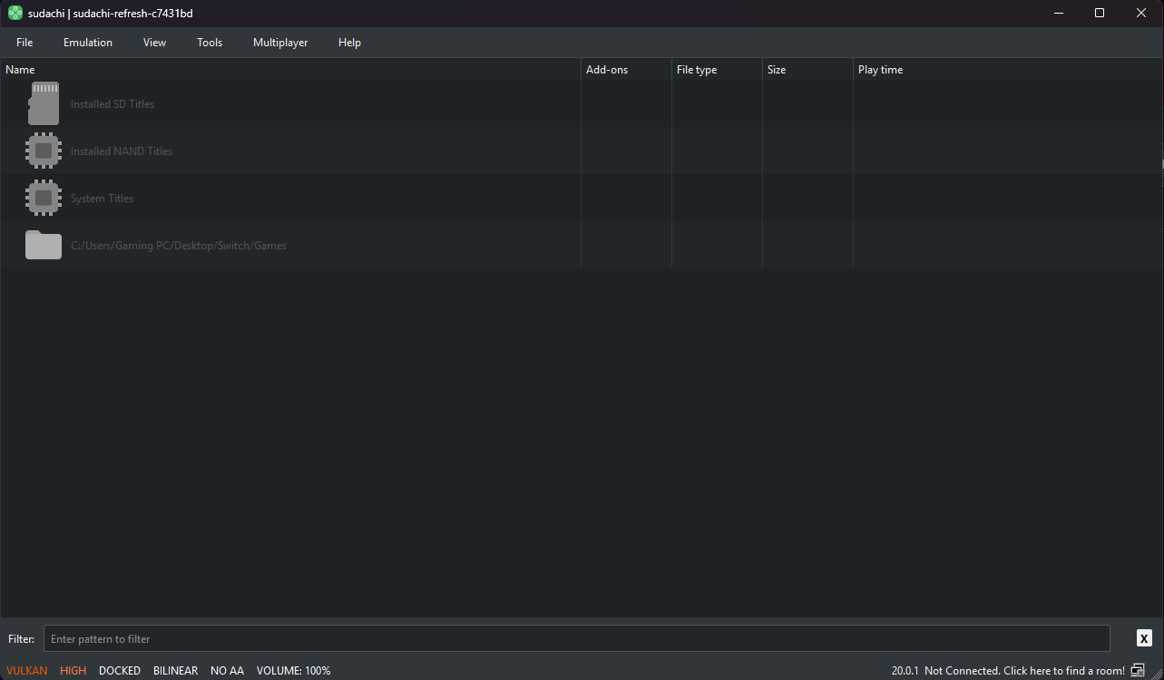Open the File menu

coord(24,43)
